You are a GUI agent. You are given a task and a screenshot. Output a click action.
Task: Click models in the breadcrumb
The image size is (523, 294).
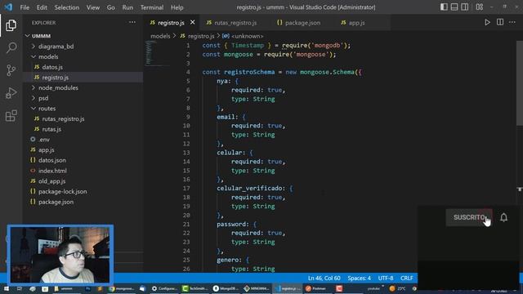pyautogui.click(x=160, y=36)
